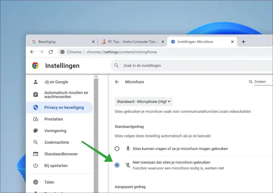This screenshot has width=273, height=193.
Task: Open Prestaties settings
Action: [x=59, y=119]
